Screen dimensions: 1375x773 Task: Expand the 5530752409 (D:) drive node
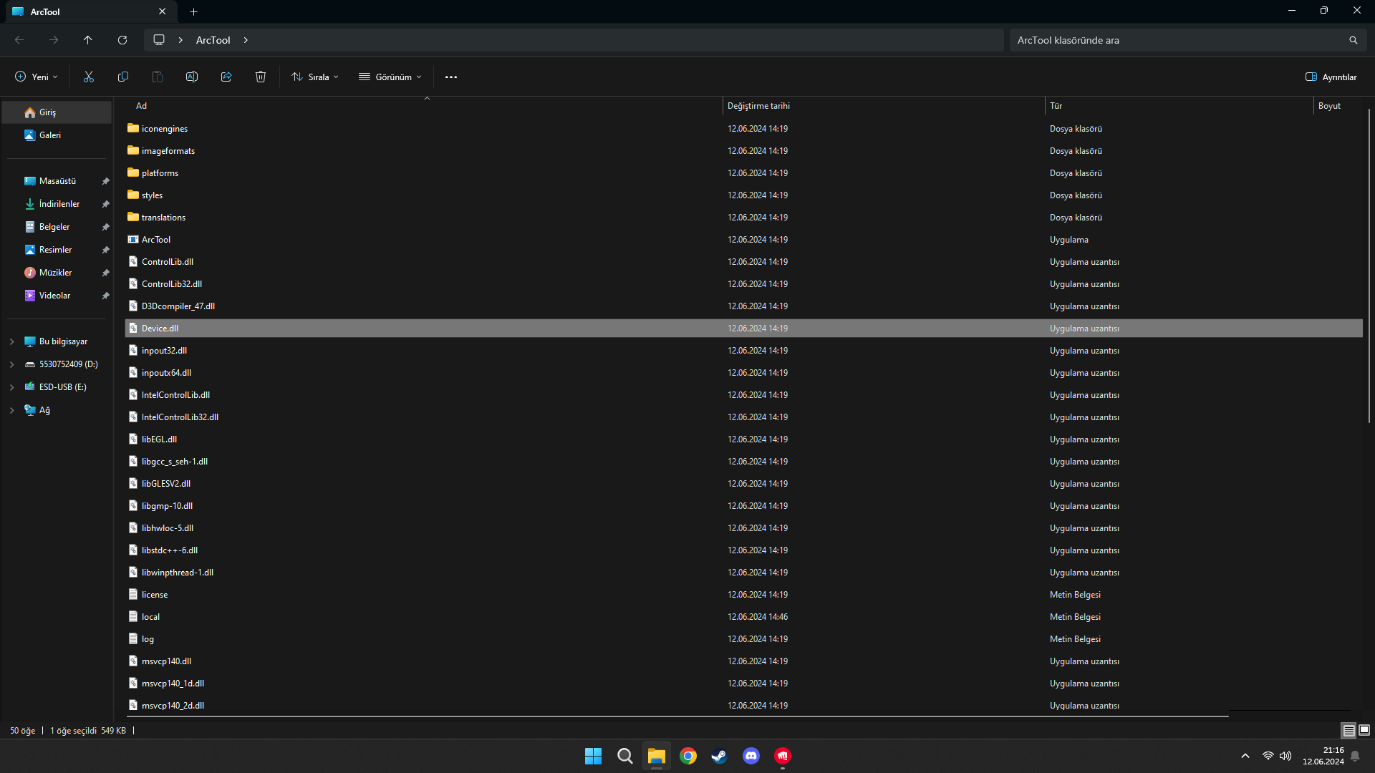coord(11,364)
